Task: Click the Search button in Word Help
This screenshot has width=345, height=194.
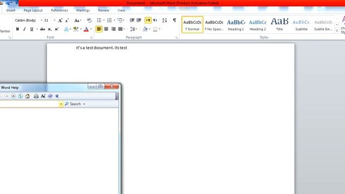Action: click(x=73, y=104)
